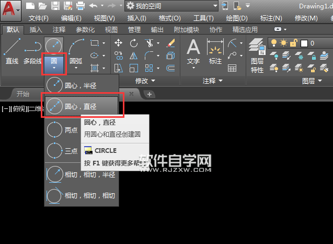Customize the Quick Access Toolbar dropdown
This screenshot has height=244, width=333.
click(x=248, y=6)
